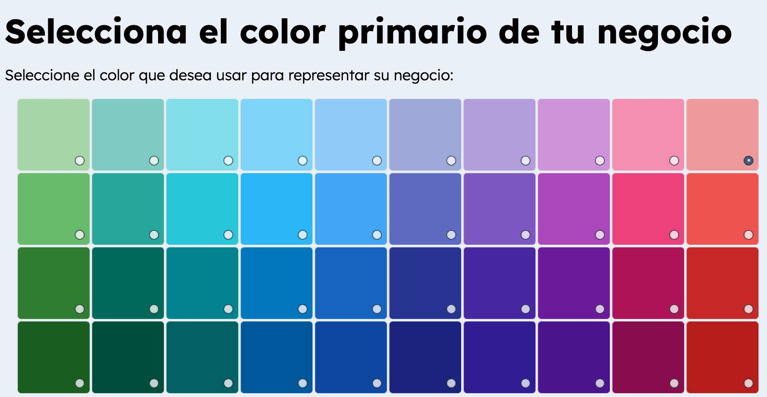Pick the dark maroon pink swatch in bottom row
Image resolution: width=767 pixels, height=397 pixels.
648,357
